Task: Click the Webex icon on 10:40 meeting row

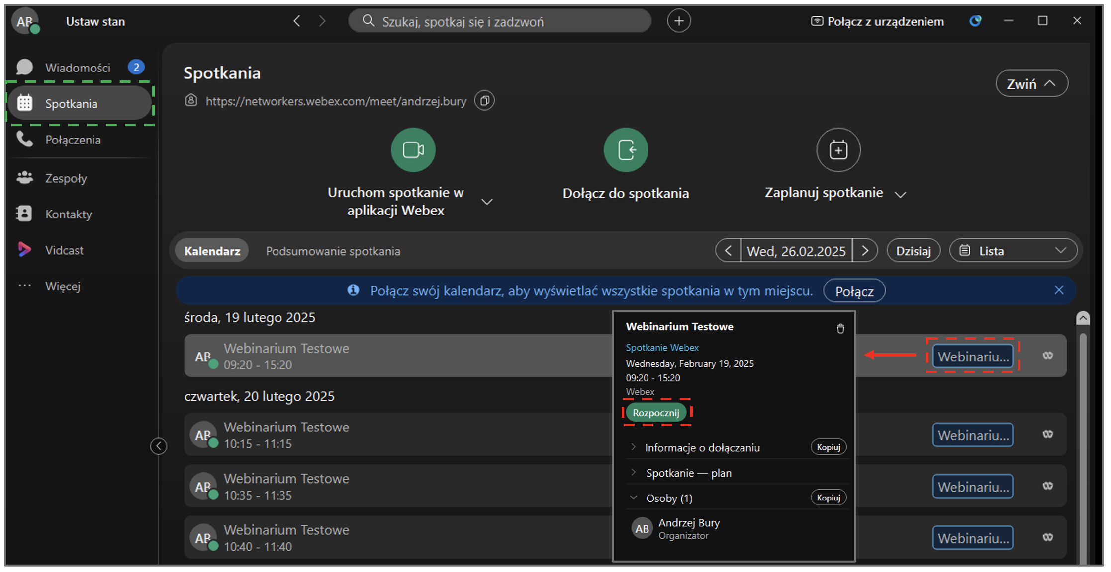Action: pyautogui.click(x=1048, y=537)
